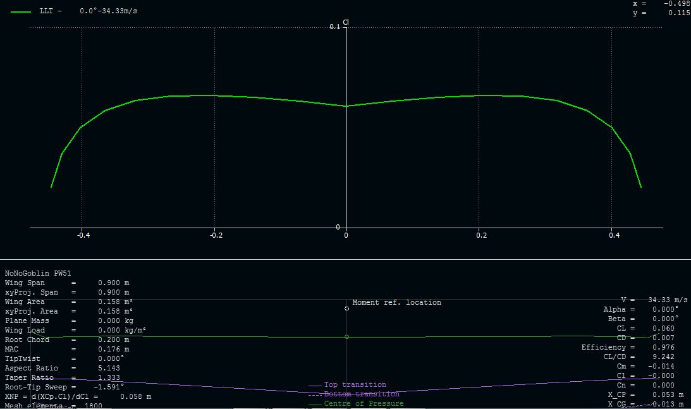Click the -0.2 x-axis tick label

tap(216, 235)
